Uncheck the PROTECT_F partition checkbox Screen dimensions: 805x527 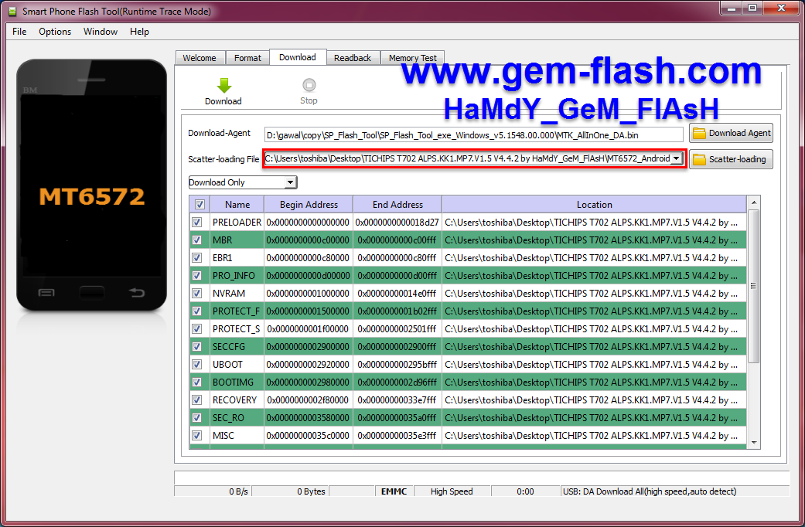pyautogui.click(x=196, y=311)
